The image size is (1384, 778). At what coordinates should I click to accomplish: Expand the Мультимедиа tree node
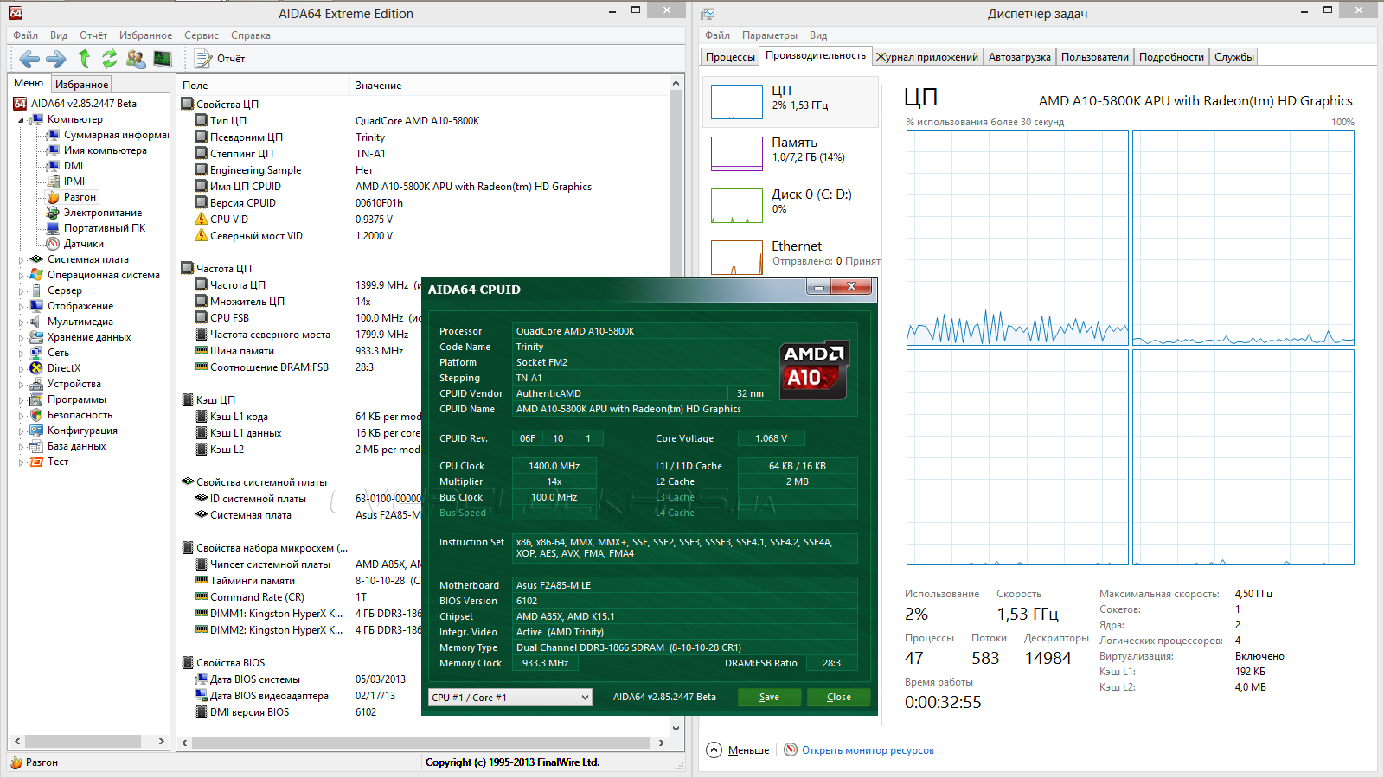pyautogui.click(x=21, y=322)
